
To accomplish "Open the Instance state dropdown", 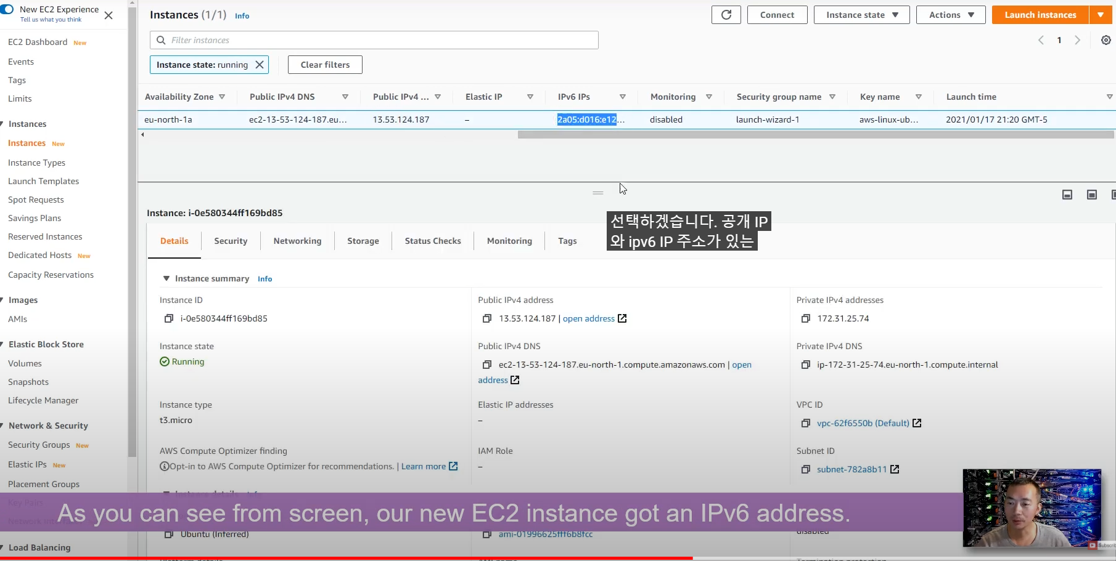I will click(x=861, y=15).
